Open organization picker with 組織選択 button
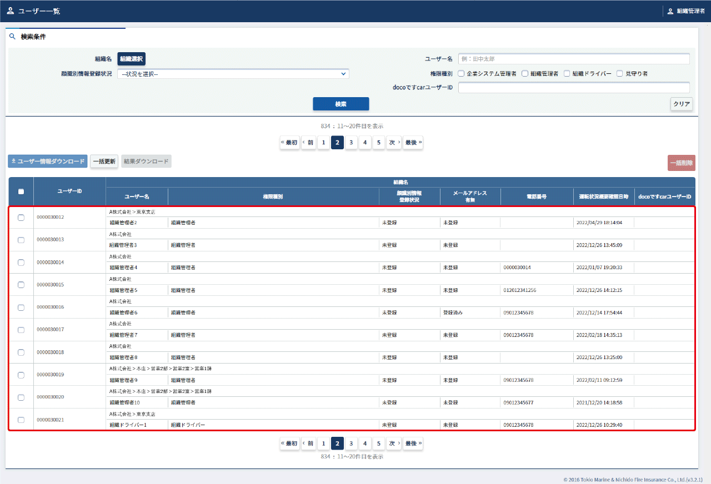This screenshot has height=484, width=711. 131,59
